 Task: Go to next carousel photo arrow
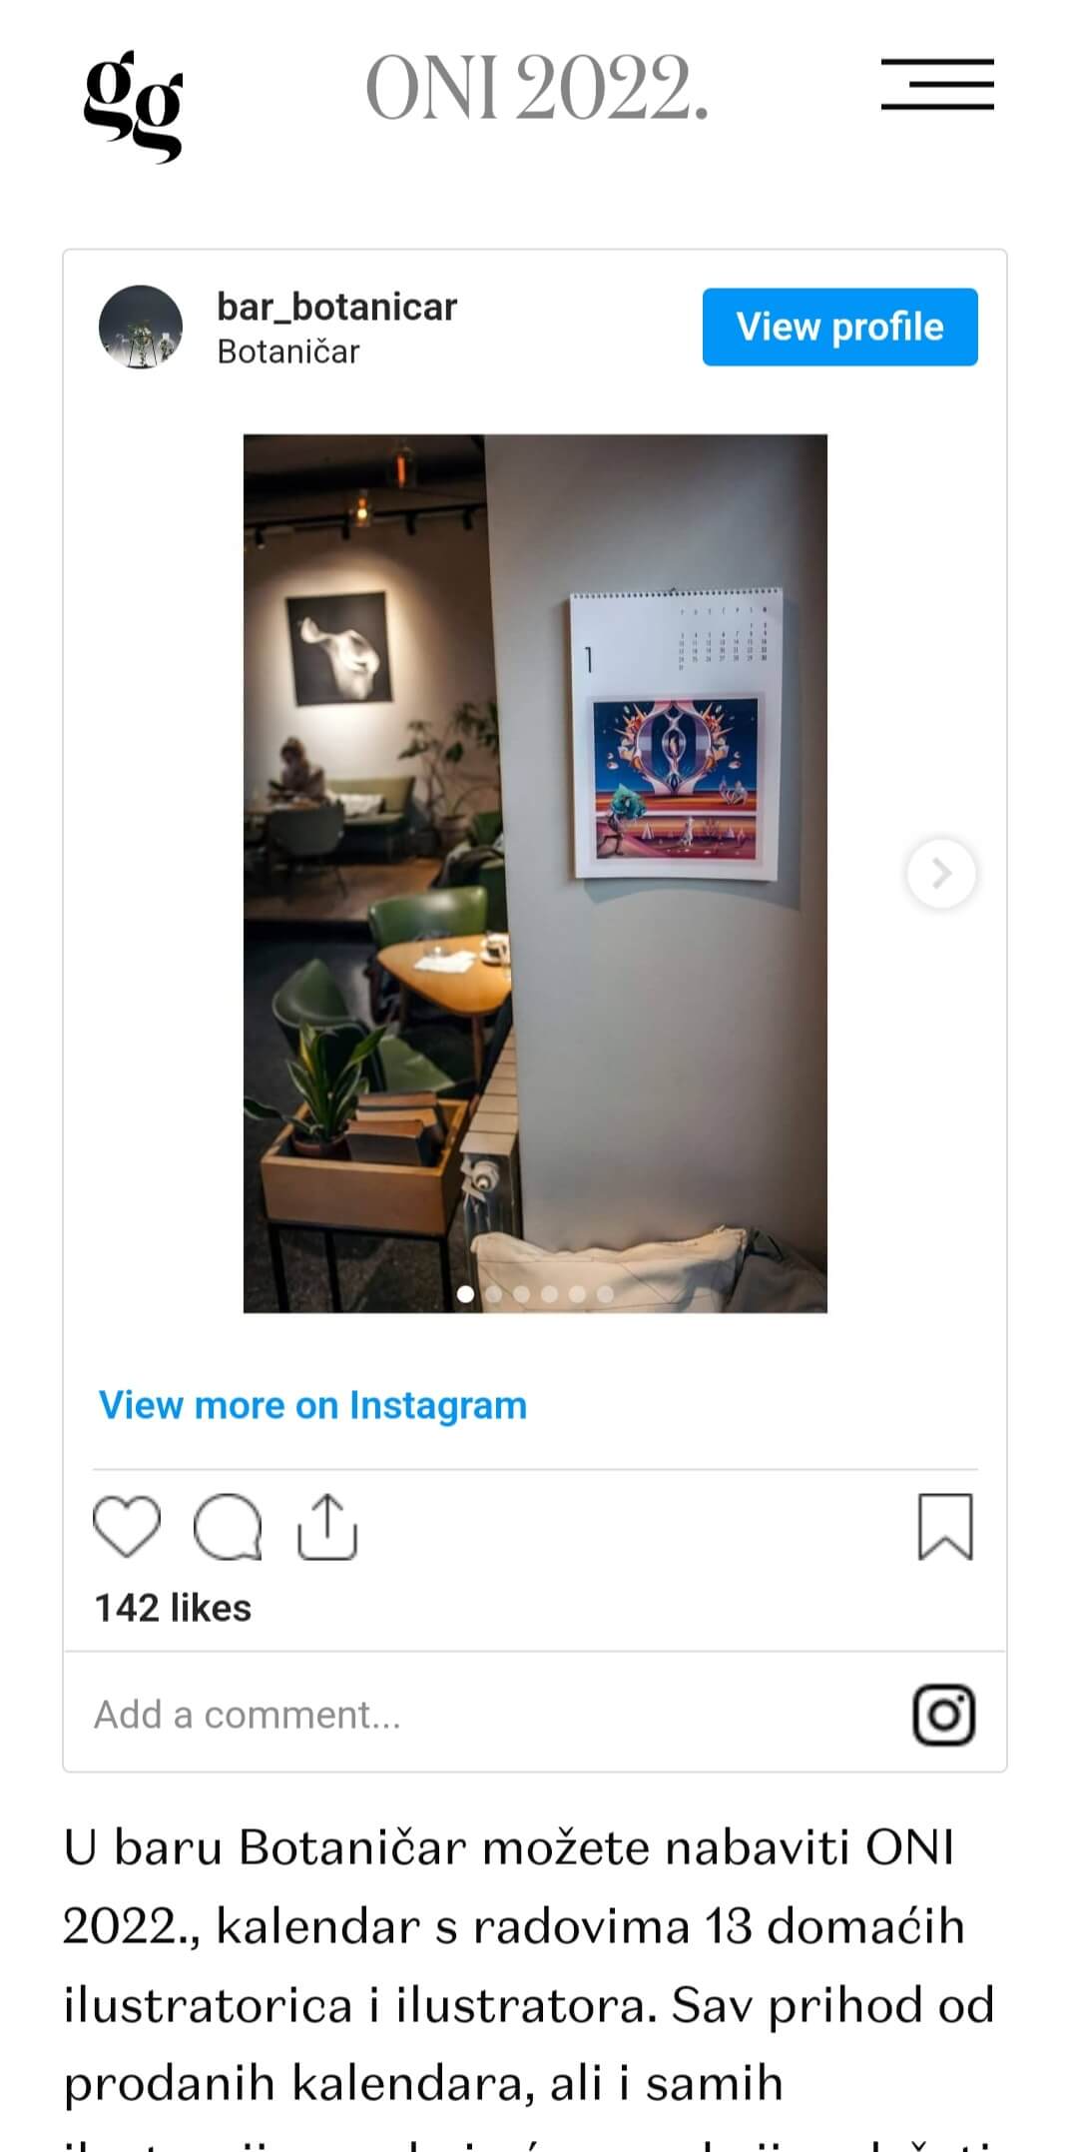940,873
